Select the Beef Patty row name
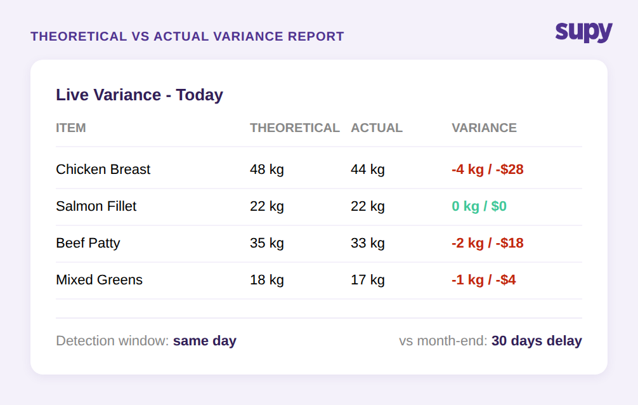This screenshot has height=405, width=638. [x=88, y=243]
